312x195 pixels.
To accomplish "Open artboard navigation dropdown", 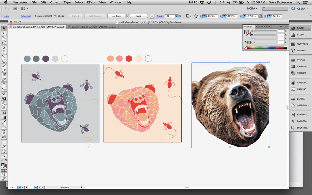I will coord(36,187).
